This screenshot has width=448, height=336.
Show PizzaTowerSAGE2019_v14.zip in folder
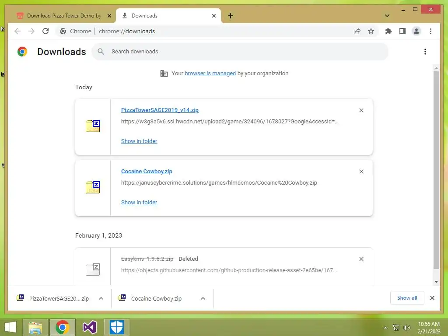click(x=139, y=141)
